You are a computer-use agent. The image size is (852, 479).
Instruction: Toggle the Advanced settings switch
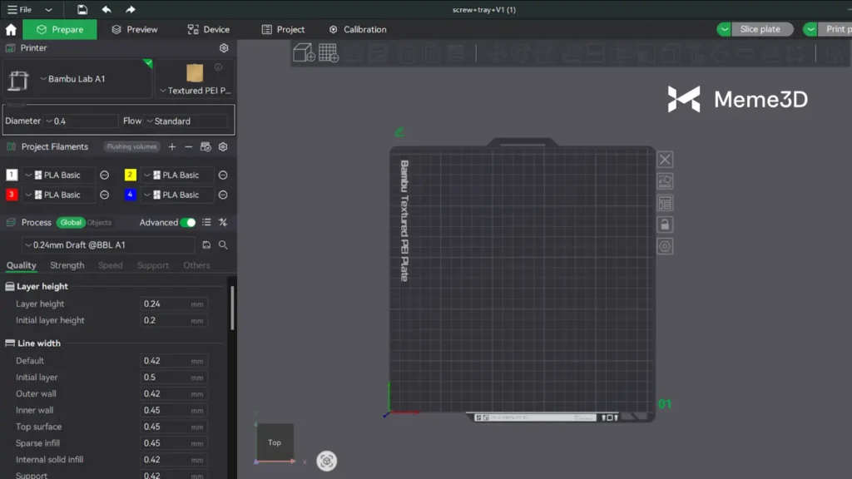tap(188, 223)
